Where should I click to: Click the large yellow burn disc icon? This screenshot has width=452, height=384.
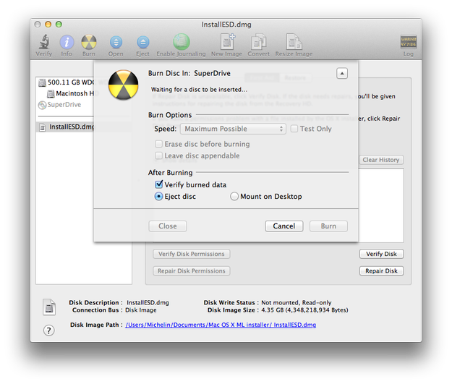pos(124,85)
